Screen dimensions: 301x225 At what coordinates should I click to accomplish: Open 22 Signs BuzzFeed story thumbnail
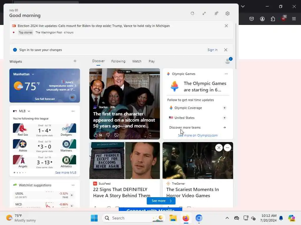(x=125, y=160)
